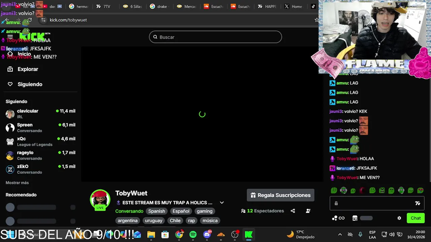The image size is (431, 242).
Task: Pick the first green blob quick emote
Action: 334,191
